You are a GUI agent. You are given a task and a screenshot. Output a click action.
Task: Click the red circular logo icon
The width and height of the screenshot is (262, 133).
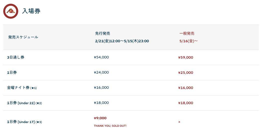coord(11,11)
